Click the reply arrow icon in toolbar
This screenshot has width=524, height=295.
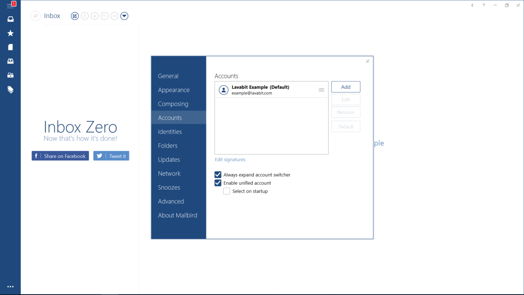click(104, 16)
